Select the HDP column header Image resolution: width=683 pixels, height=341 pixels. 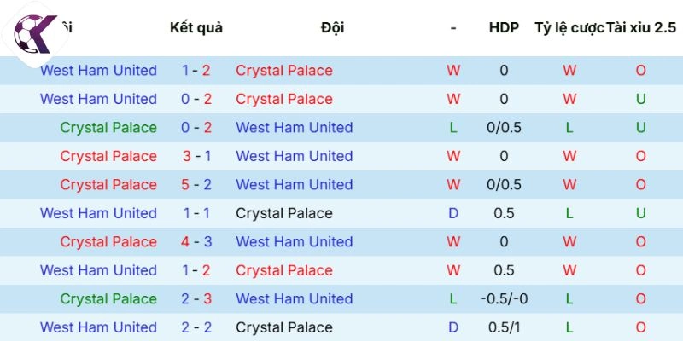tap(504, 27)
